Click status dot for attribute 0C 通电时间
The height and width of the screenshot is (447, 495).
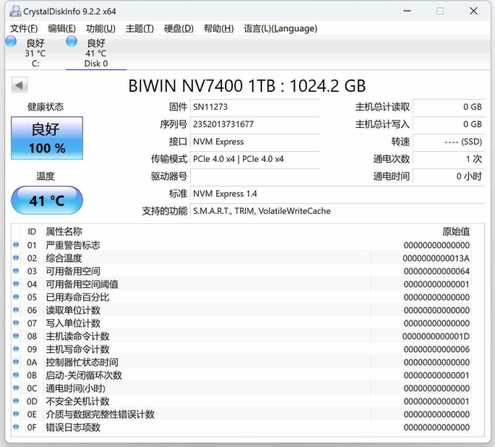click(x=16, y=388)
